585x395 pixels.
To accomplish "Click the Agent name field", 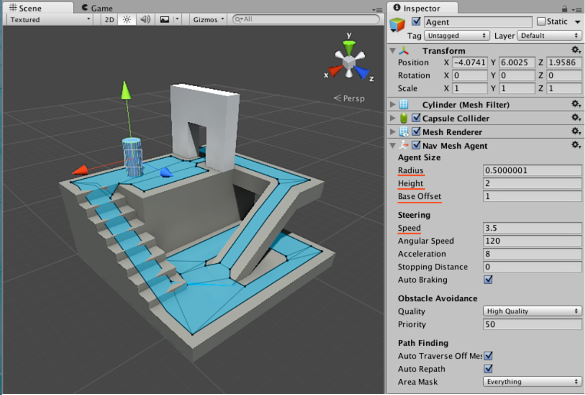I will pyautogui.click(x=478, y=22).
